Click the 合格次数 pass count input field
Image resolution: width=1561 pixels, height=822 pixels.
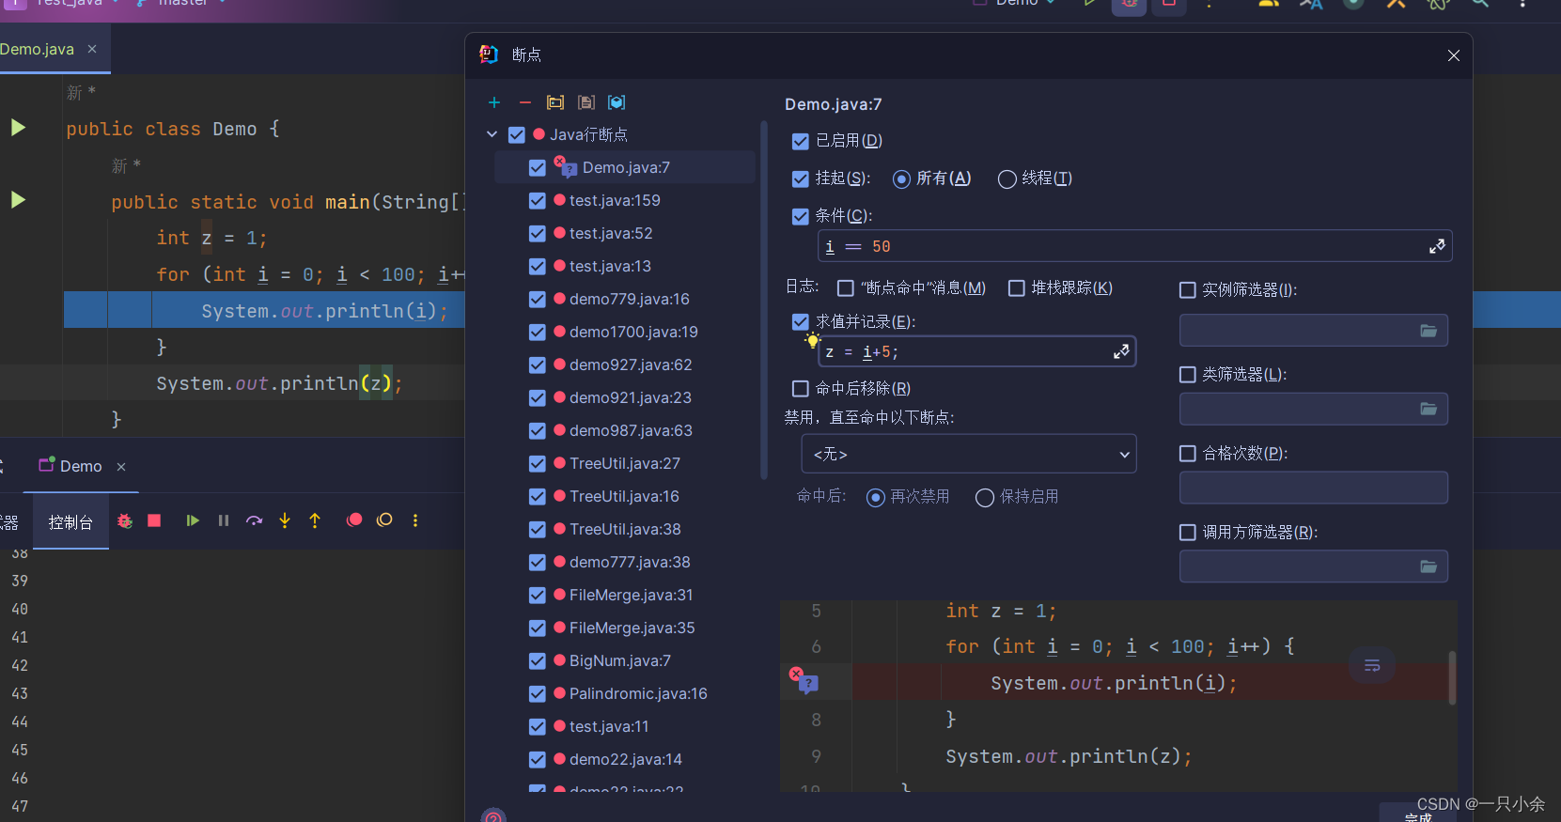pyautogui.click(x=1314, y=488)
